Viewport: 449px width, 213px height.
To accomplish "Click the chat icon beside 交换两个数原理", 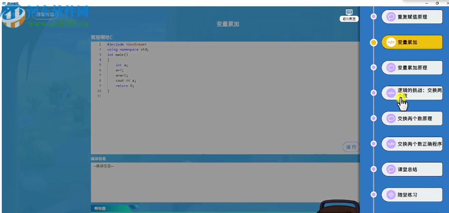I will coord(391,118).
